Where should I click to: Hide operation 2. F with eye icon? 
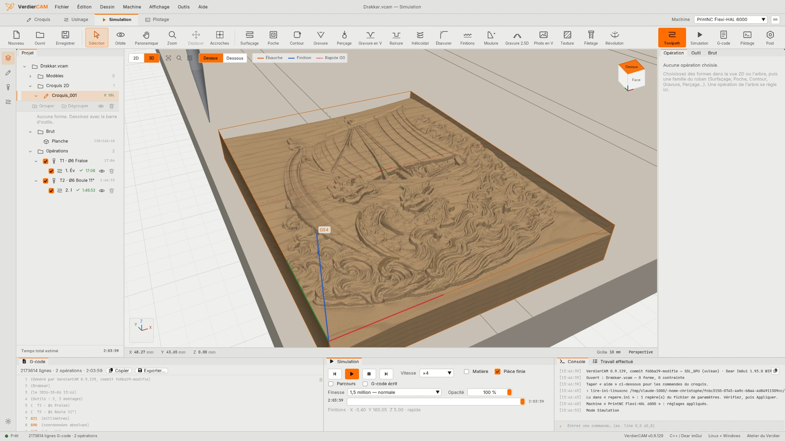pyautogui.click(x=102, y=191)
